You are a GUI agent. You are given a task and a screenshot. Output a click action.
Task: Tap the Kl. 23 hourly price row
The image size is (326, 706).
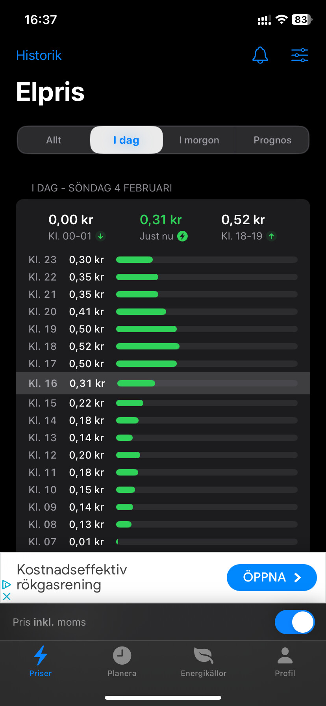pyautogui.click(x=163, y=260)
